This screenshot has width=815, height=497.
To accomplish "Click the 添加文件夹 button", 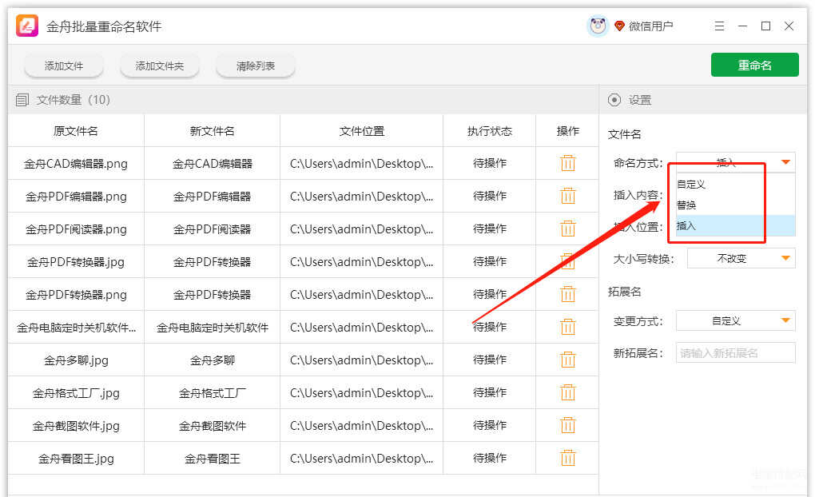I will [160, 66].
